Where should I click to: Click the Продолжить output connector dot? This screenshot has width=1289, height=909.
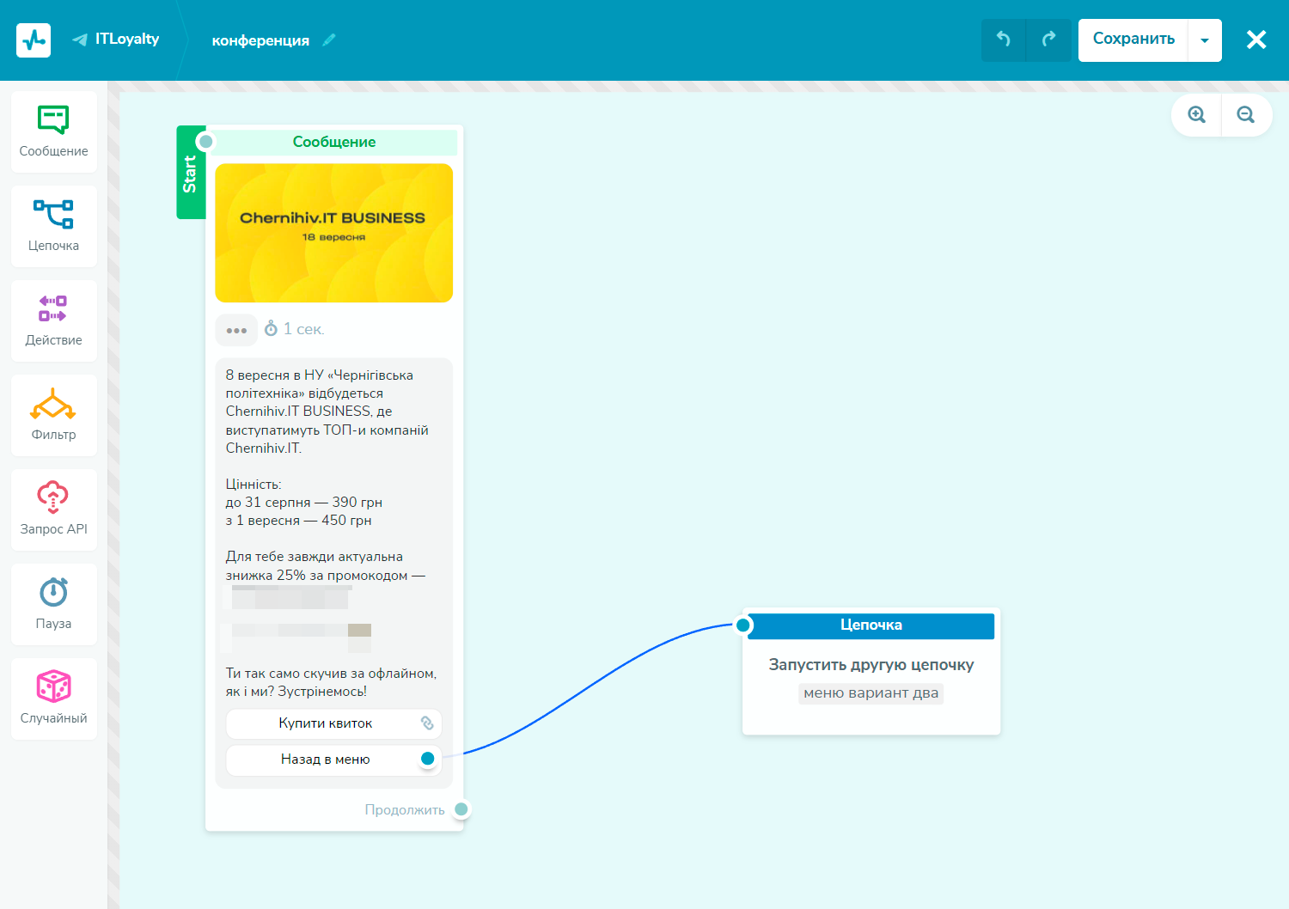tap(461, 809)
